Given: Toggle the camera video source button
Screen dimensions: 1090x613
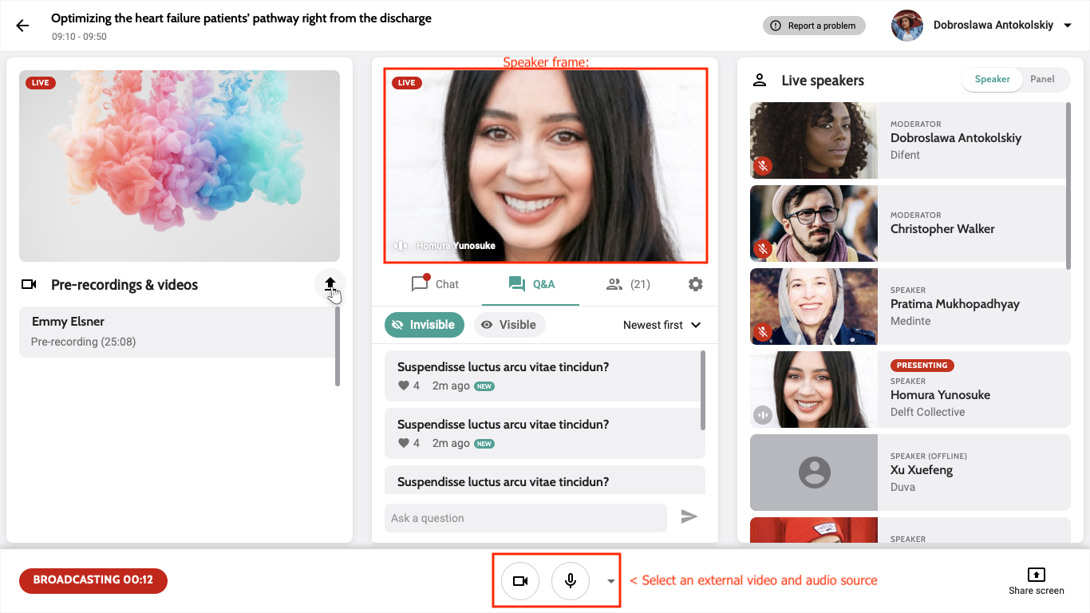Looking at the screenshot, I should tap(520, 581).
